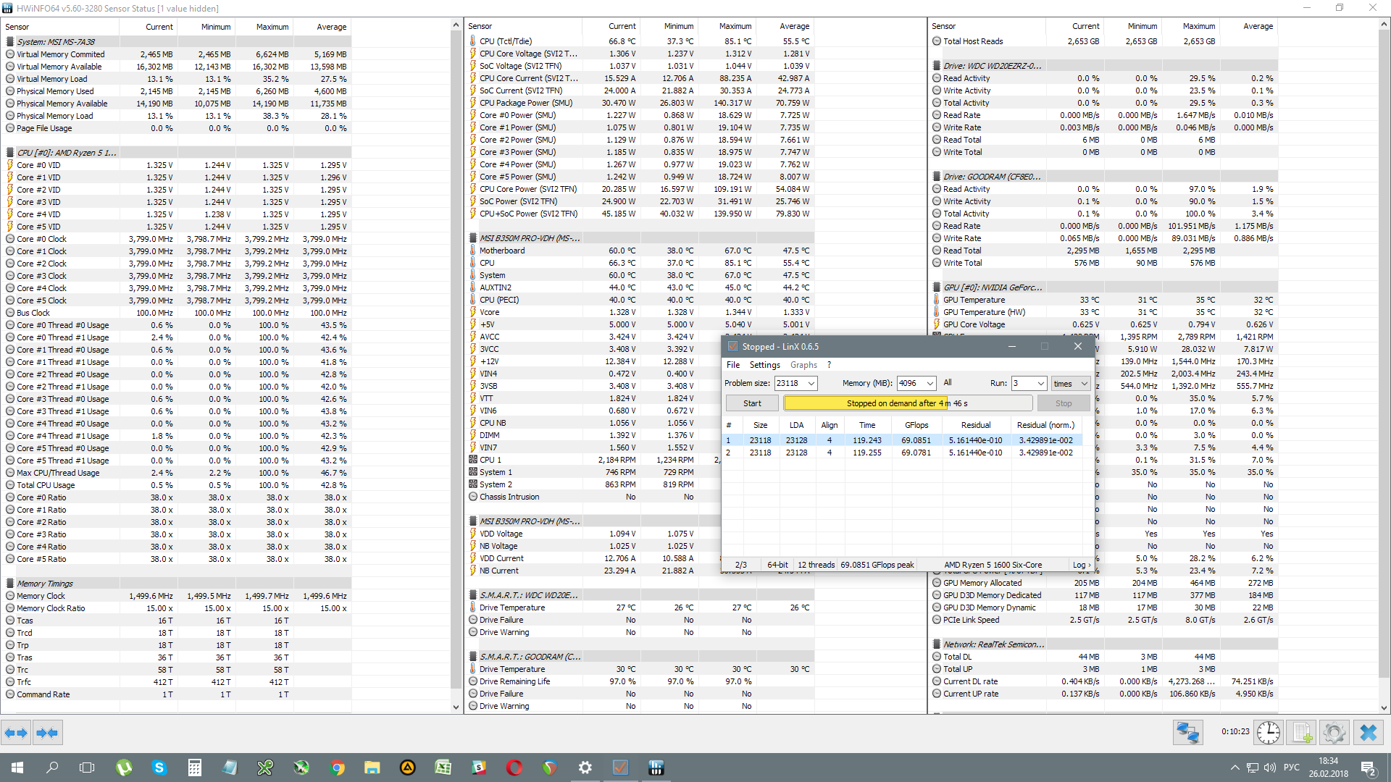Viewport: 1391px width, 782px height.
Task: Click the expand columns arrows button
Action: pyautogui.click(x=16, y=733)
